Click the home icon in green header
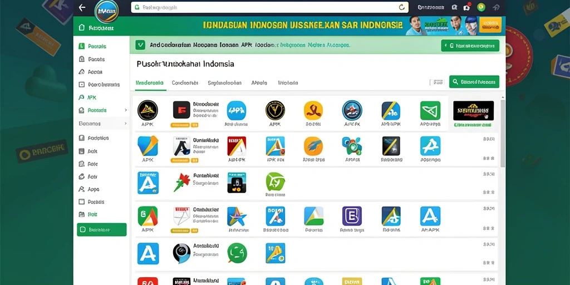The height and width of the screenshot is (285, 570). pos(82,28)
